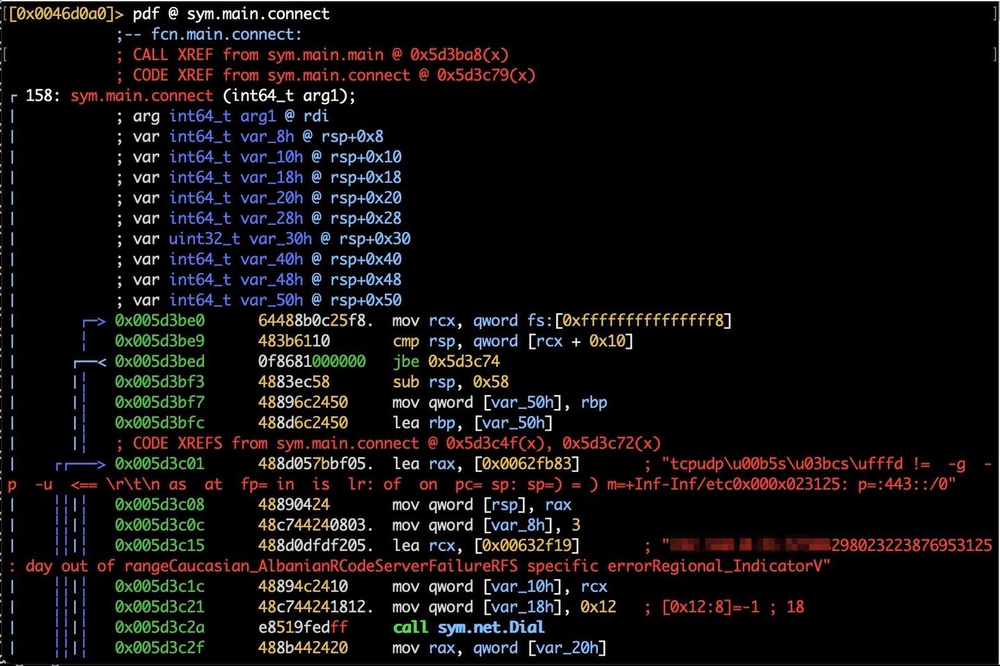Click the jbe target 0x5d3c74

click(x=463, y=362)
